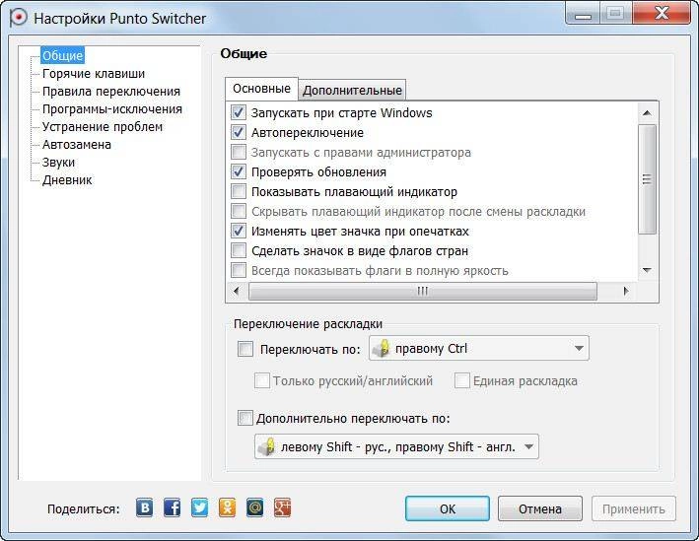Toggle 'Проверять обновления' checkbox

click(239, 171)
